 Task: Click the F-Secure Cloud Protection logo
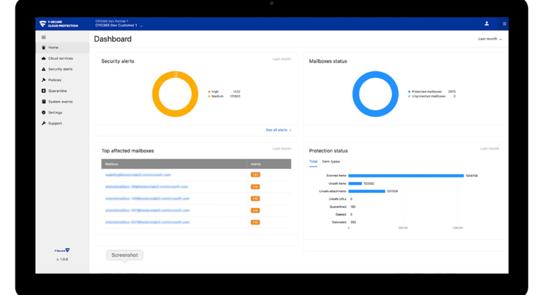click(x=59, y=24)
